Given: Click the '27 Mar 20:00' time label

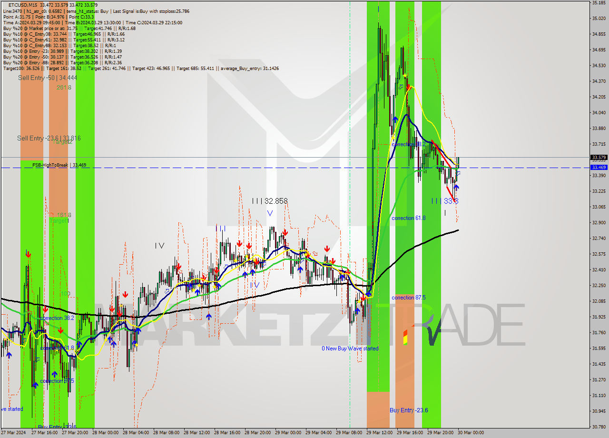Looking at the screenshot, I should [x=75, y=433].
